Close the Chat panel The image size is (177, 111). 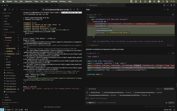(x=174, y=10)
